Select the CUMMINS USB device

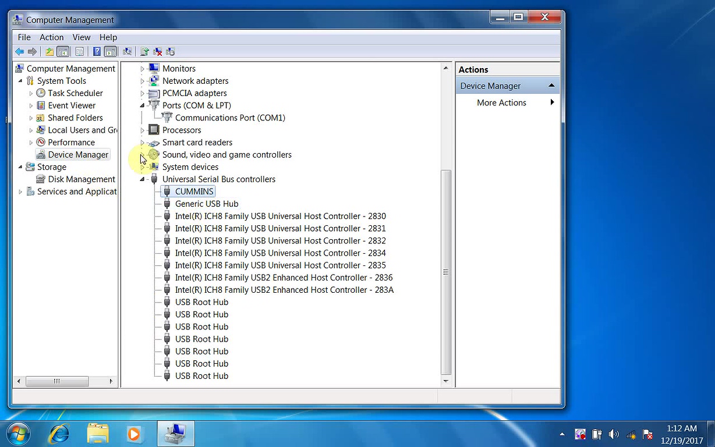click(x=194, y=191)
